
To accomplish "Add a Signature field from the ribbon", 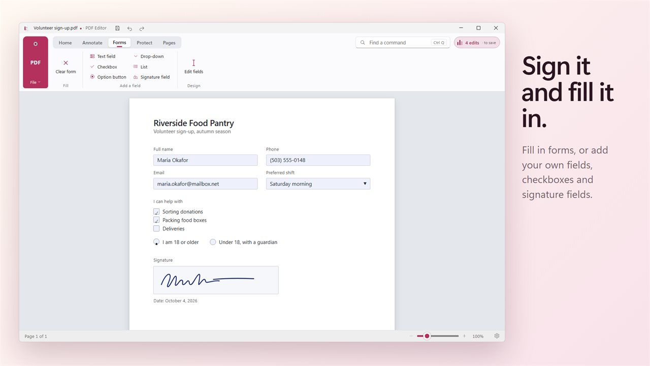I will pyautogui.click(x=151, y=77).
